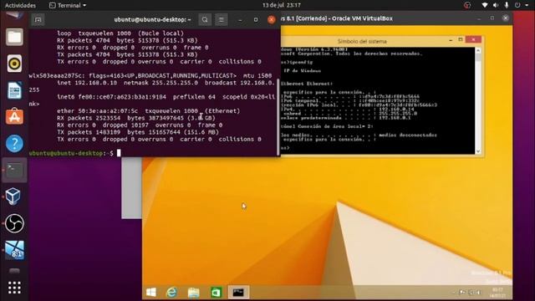Open the terminal hamburger menu
The width and height of the screenshot is (535, 301).
(x=221, y=20)
